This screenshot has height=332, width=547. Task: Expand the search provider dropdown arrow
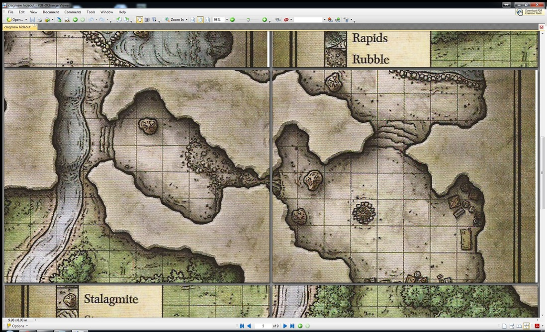pos(291,20)
